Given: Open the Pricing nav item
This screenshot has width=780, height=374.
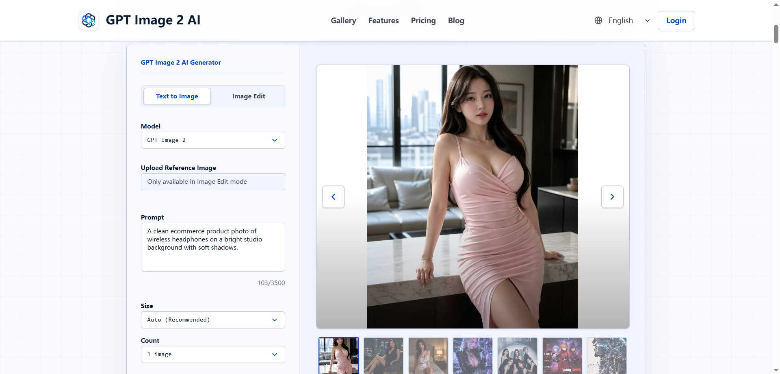Looking at the screenshot, I should pyautogui.click(x=423, y=20).
